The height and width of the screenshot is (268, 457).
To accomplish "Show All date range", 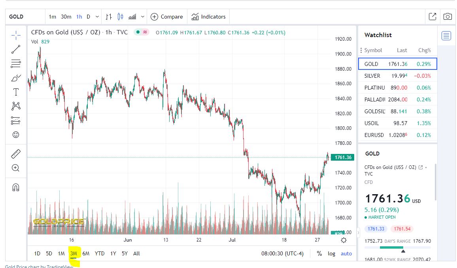I will (136, 253).
